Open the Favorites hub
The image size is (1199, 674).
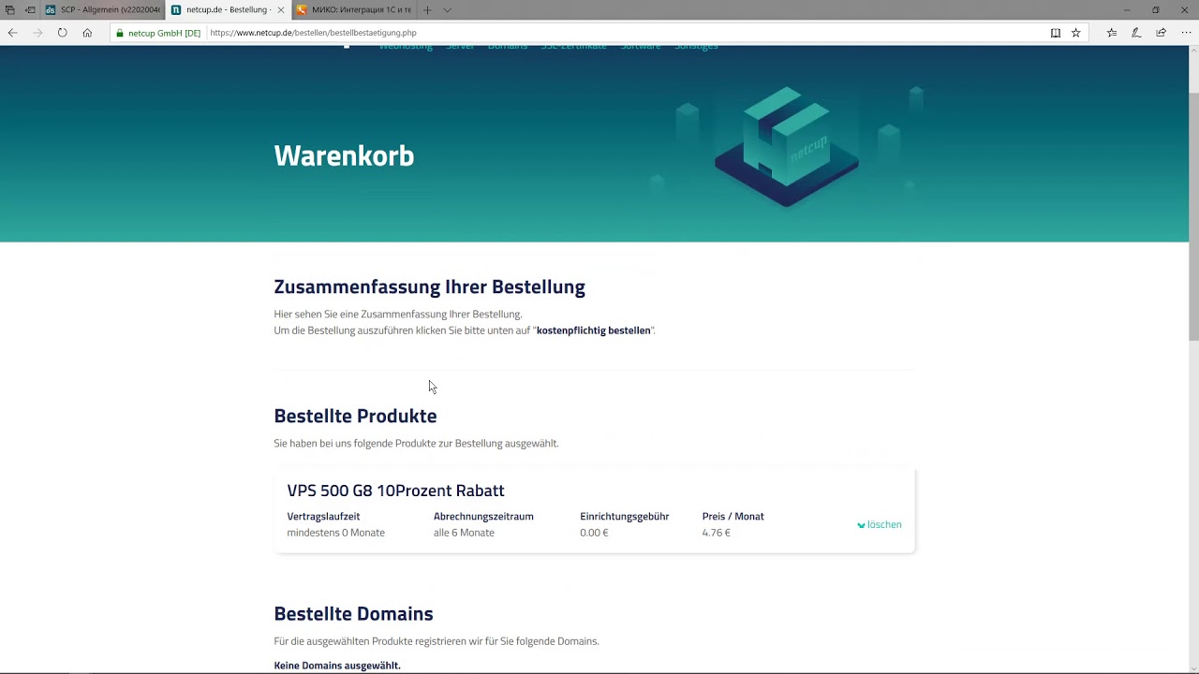[x=1112, y=33]
